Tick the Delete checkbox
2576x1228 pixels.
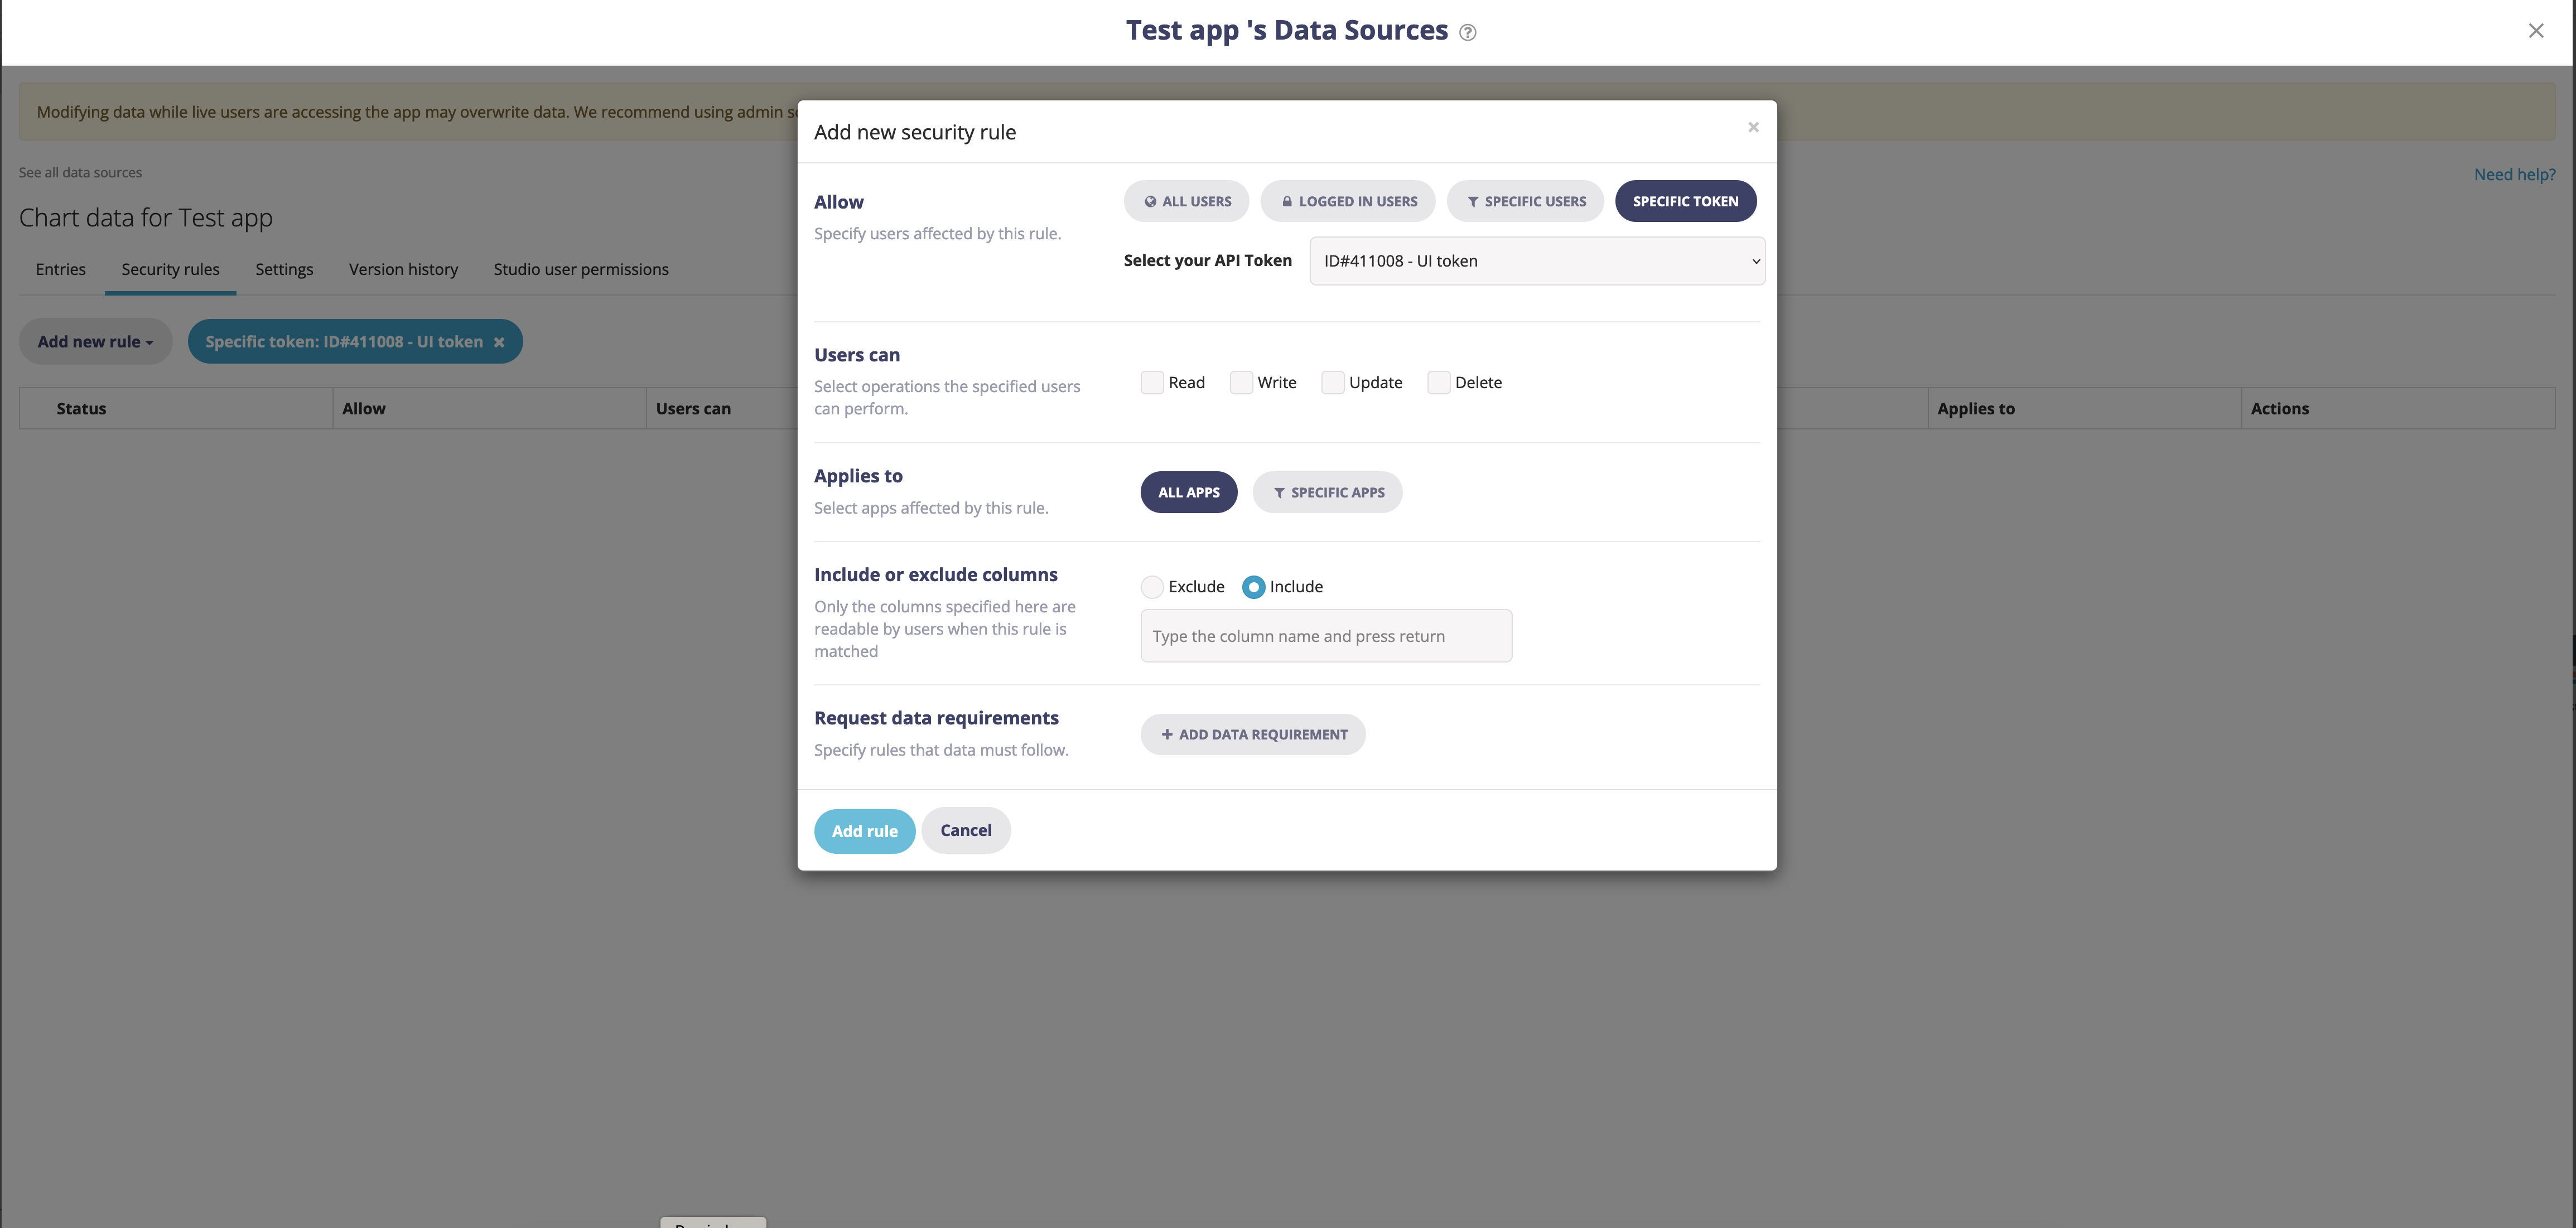coord(1438,382)
